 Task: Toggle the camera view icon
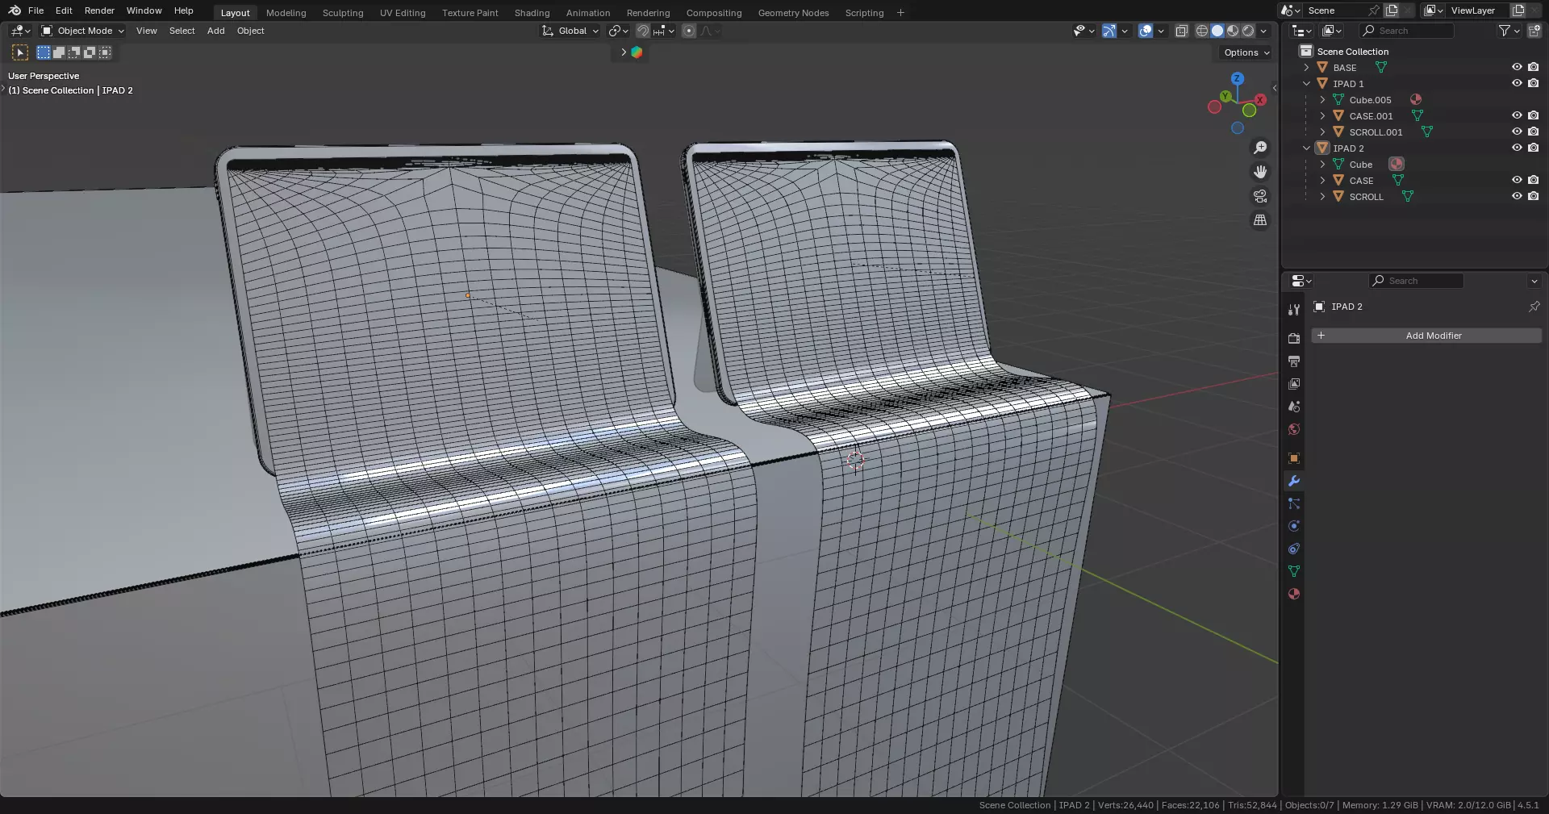click(1260, 196)
